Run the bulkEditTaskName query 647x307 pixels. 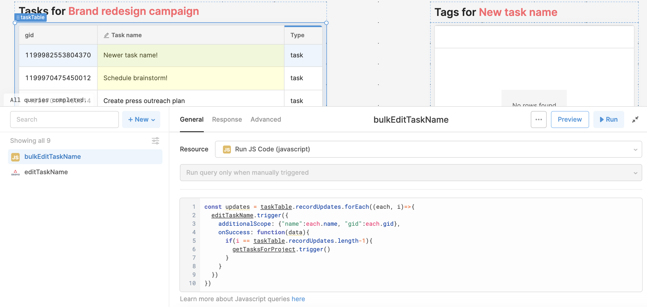pos(609,120)
